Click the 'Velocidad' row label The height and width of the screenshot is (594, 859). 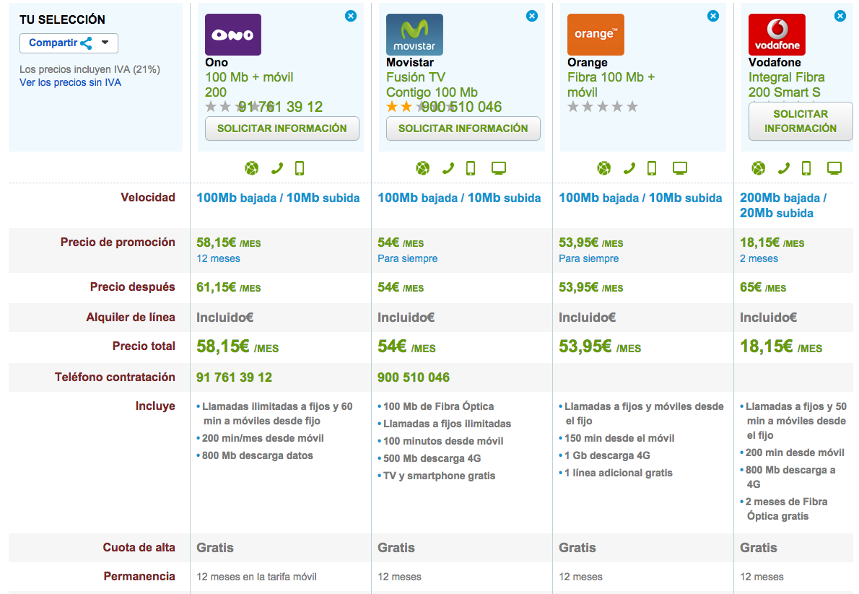(148, 197)
